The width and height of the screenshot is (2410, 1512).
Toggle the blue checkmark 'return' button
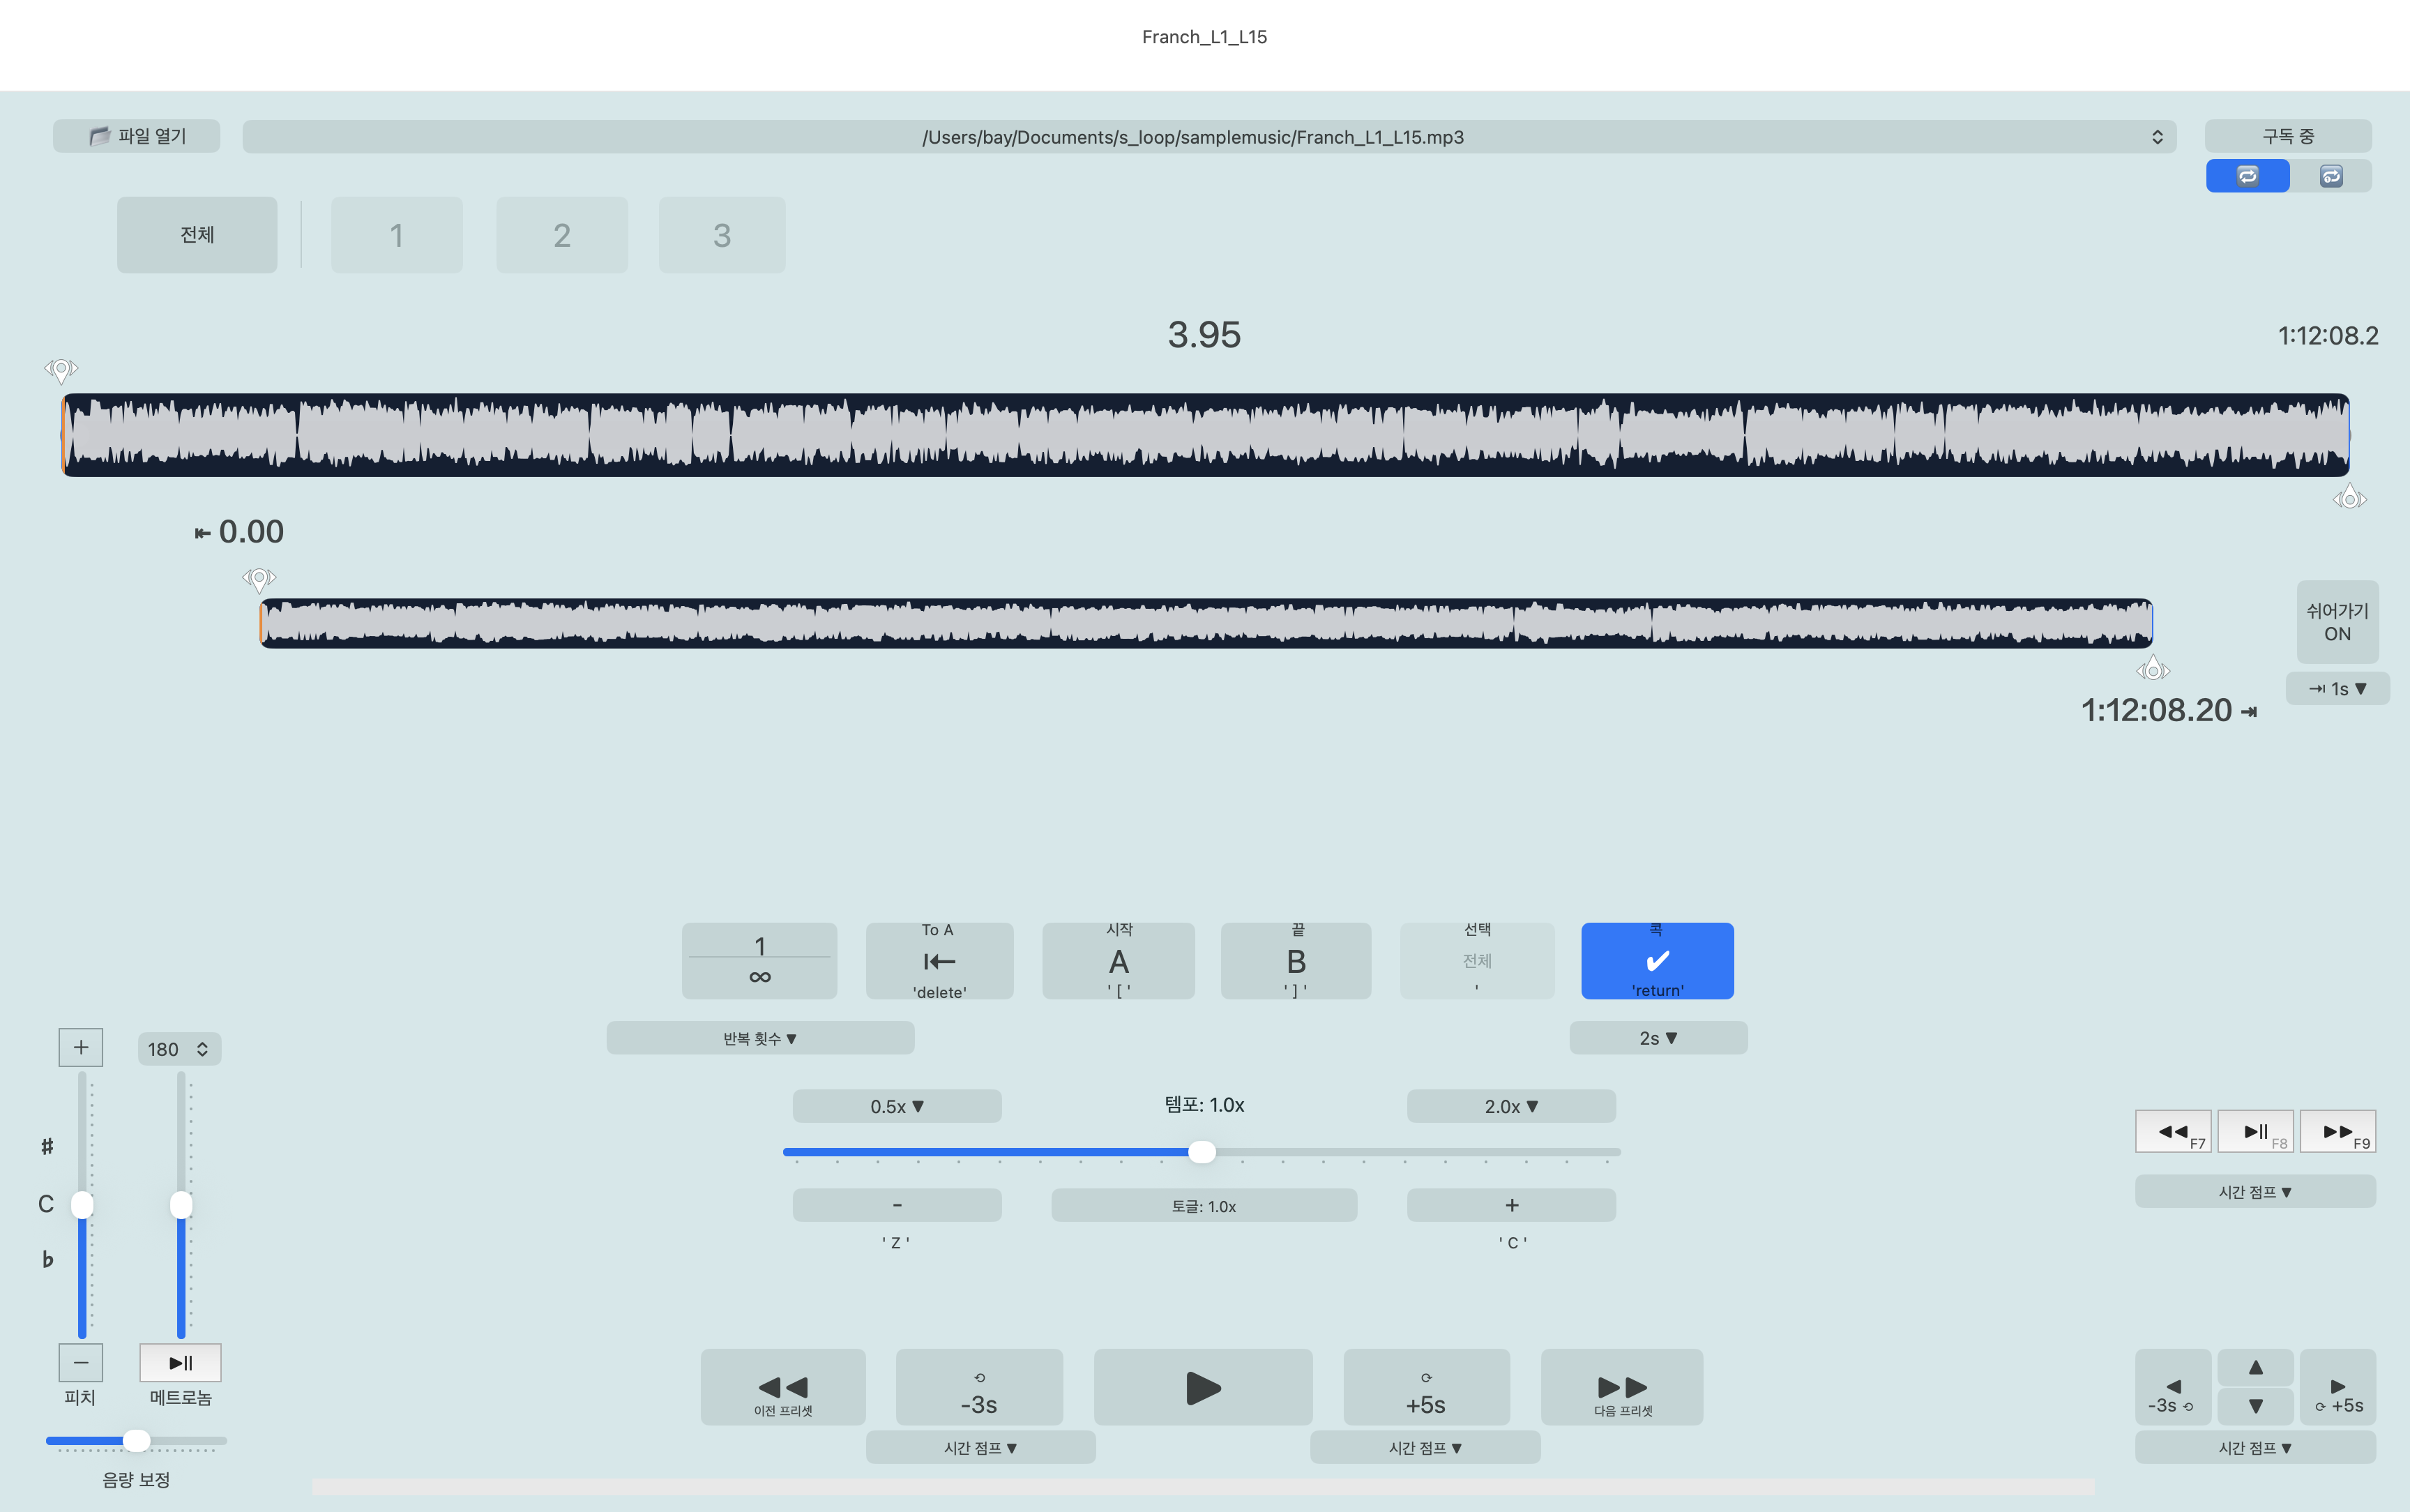coord(1658,961)
